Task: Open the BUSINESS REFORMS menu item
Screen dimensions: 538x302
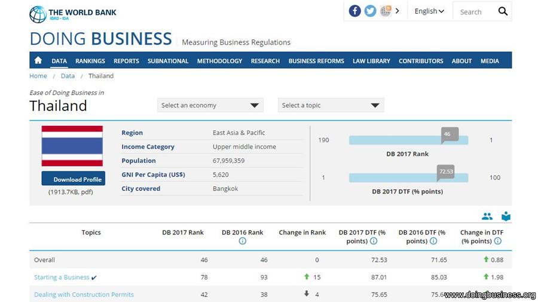Action: (x=316, y=61)
